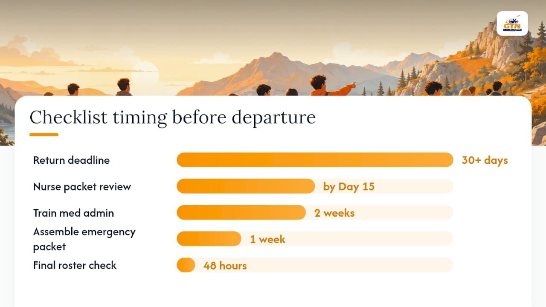Viewport: 546px width, 307px height.
Task: Select the 'Train med admin' label
Action: click(73, 213)
